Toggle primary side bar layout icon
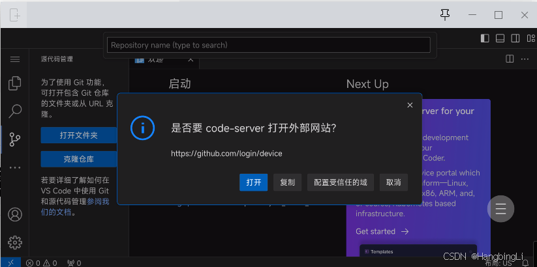 (485, 38)
